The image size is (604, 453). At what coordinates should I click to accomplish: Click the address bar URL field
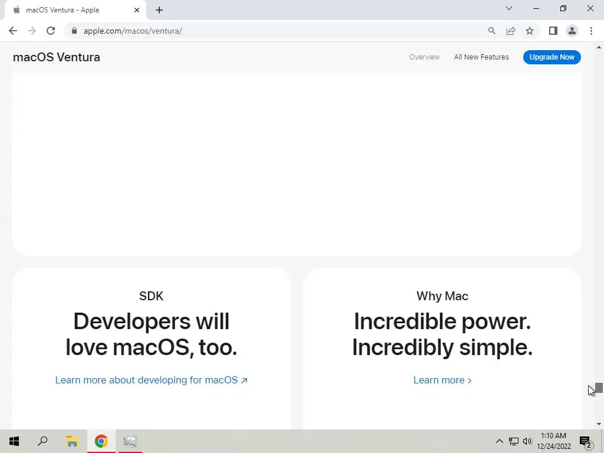pos(277,31)
